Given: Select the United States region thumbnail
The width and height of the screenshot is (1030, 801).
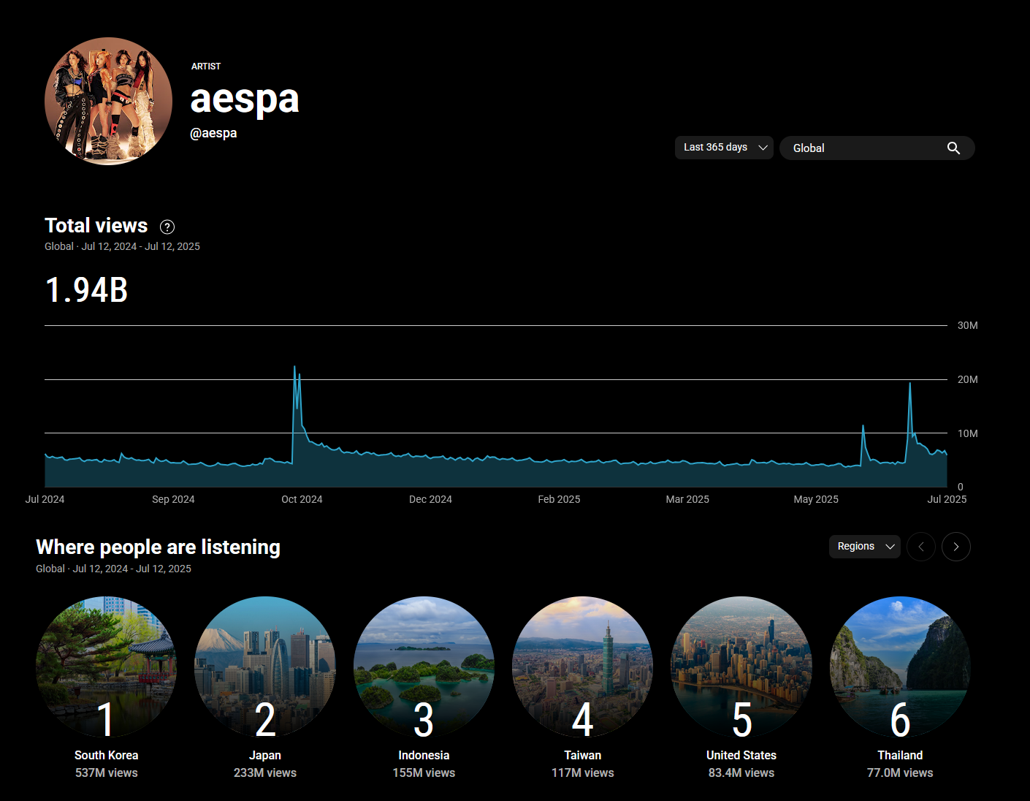Looking at the screenshot, I should click(741, 667).
